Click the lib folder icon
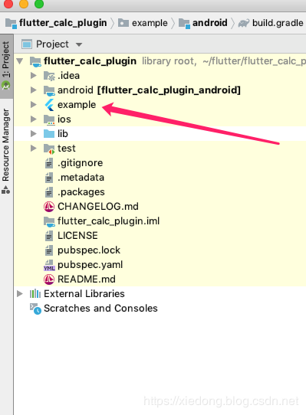The image size is (306, 415). click(49, 134)
